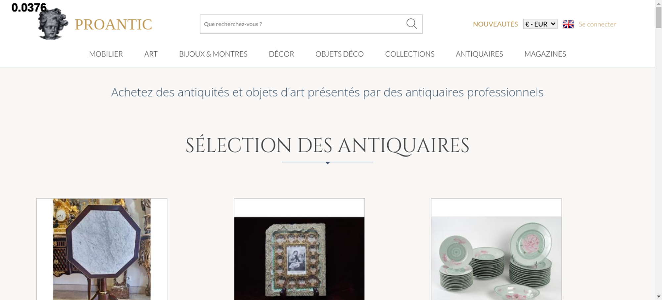Click the Se connecter link
The width and height of the screenshot is (662, 300).
coord(597,24)
